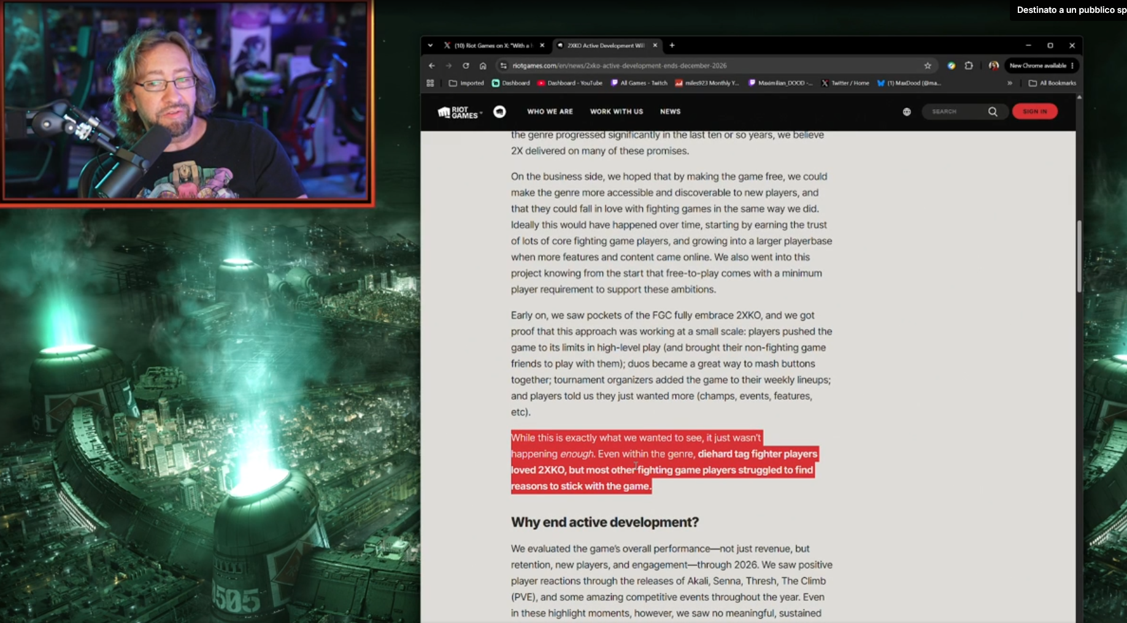Show the hidden bookmarks overflow chevron
Image resolution: width=1127 pixels, height=623 pixels.
click(1010, 83)
